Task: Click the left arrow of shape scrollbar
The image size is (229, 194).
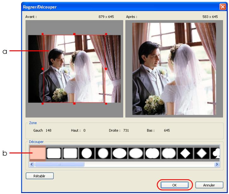Action: click(32, 164)
